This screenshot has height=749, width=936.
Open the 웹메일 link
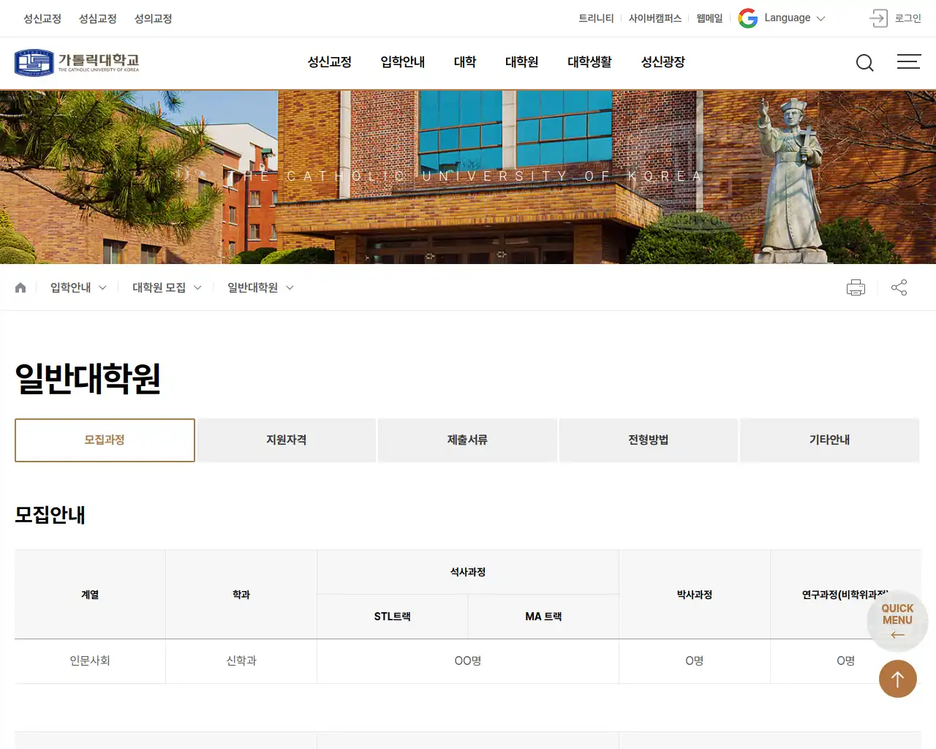709,18
